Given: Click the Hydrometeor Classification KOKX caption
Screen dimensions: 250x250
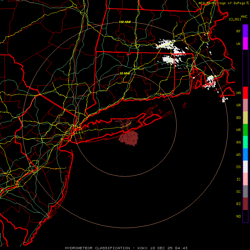Looking at the screenshot, I should click(126, 248).
